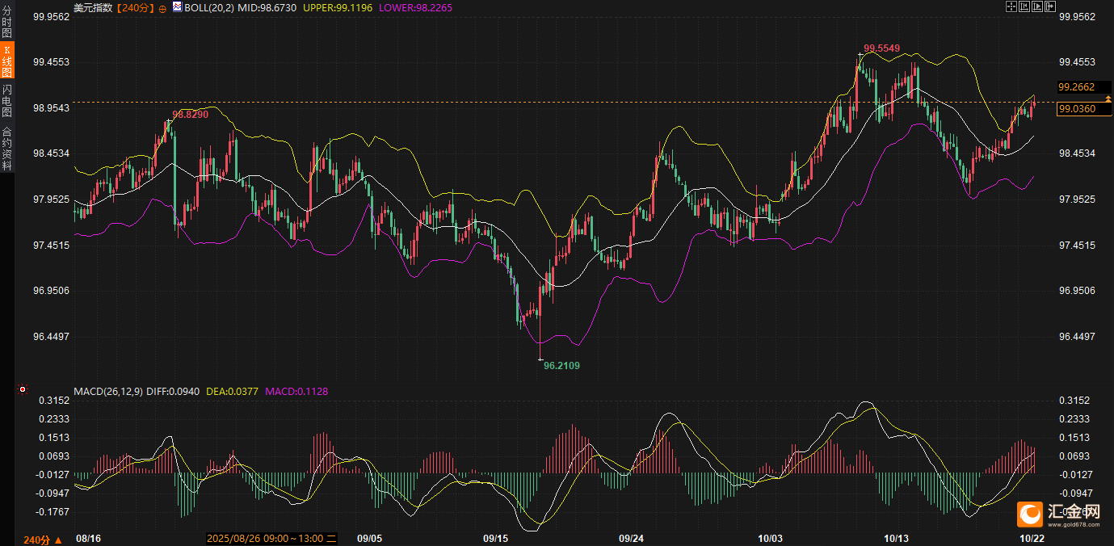Open the 合约资料 tab

click(x=7, y=148)
